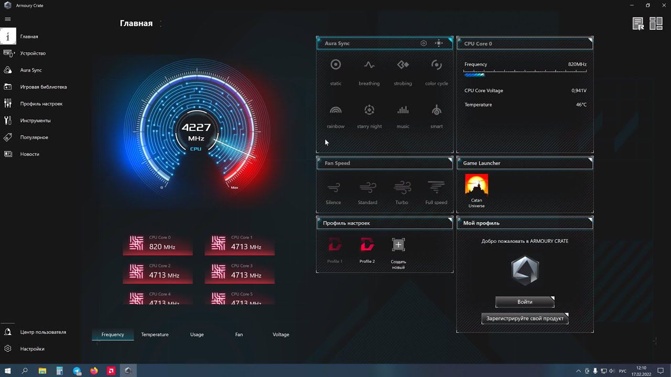Click CPU Core Voltage value 0,941V

pyautogui.click(x=579, y=91)
